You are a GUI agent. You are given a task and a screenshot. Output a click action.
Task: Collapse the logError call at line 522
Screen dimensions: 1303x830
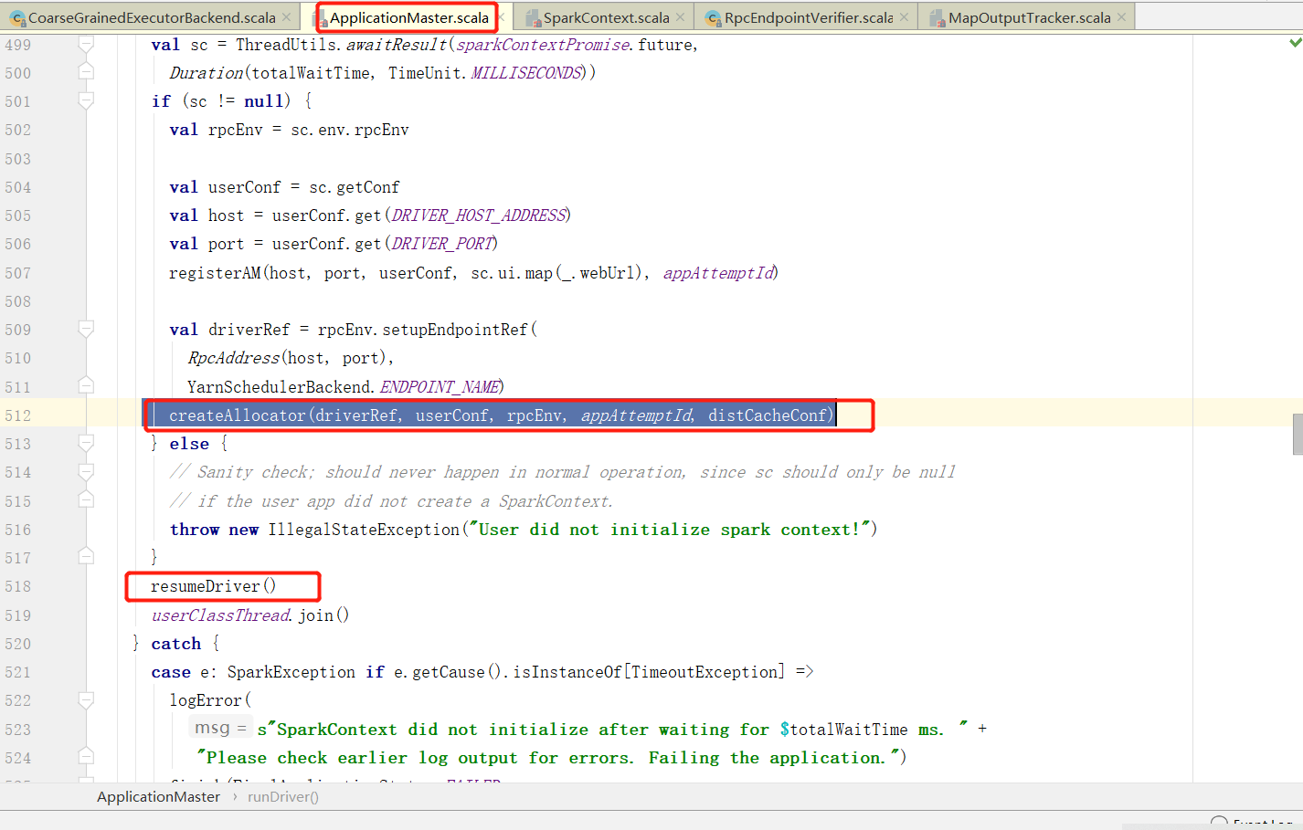point(86,699)
